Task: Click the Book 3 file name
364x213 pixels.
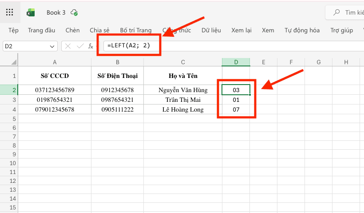Action: pyautogui.click(x=56, y=12)
